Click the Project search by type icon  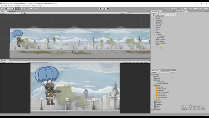click(172, 72)
